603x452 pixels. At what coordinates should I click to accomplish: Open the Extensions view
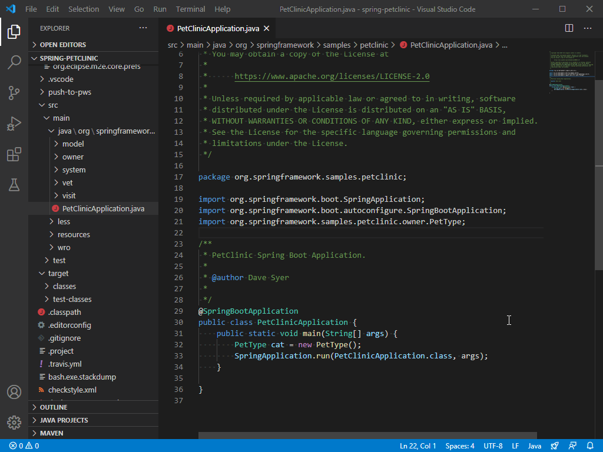pyautogui.click(x=14, y=154)
